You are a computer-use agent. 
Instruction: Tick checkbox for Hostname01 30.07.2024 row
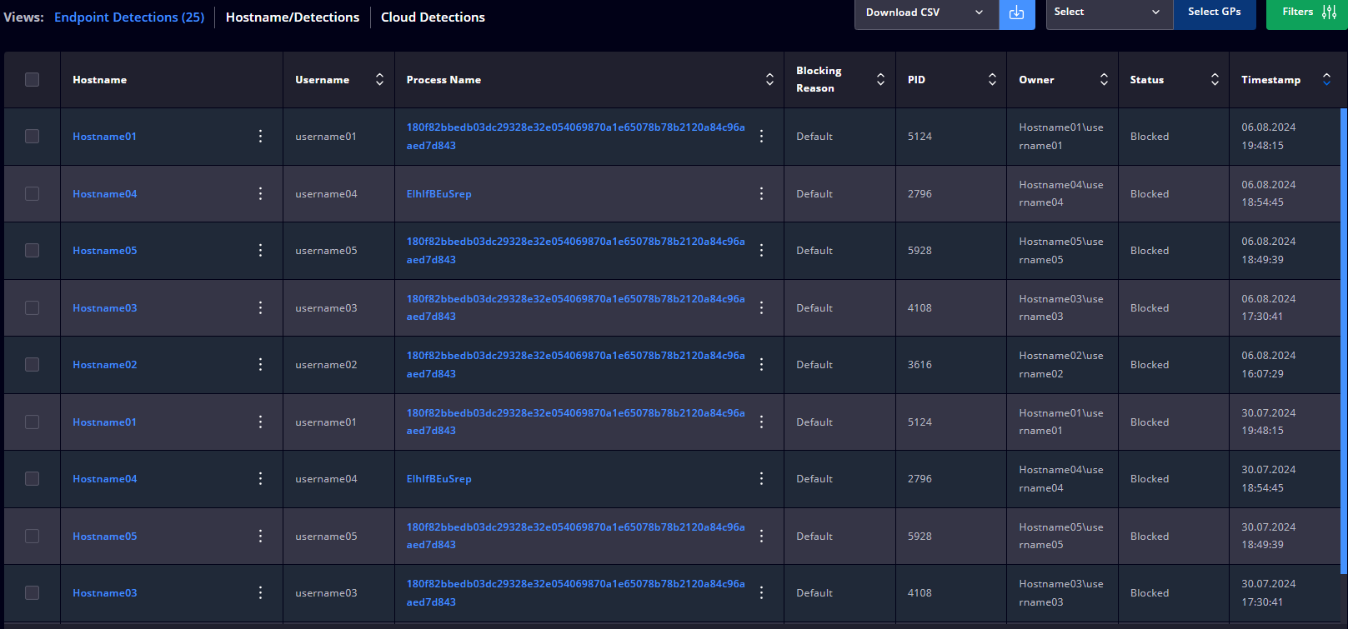click(x=32, y=422)
